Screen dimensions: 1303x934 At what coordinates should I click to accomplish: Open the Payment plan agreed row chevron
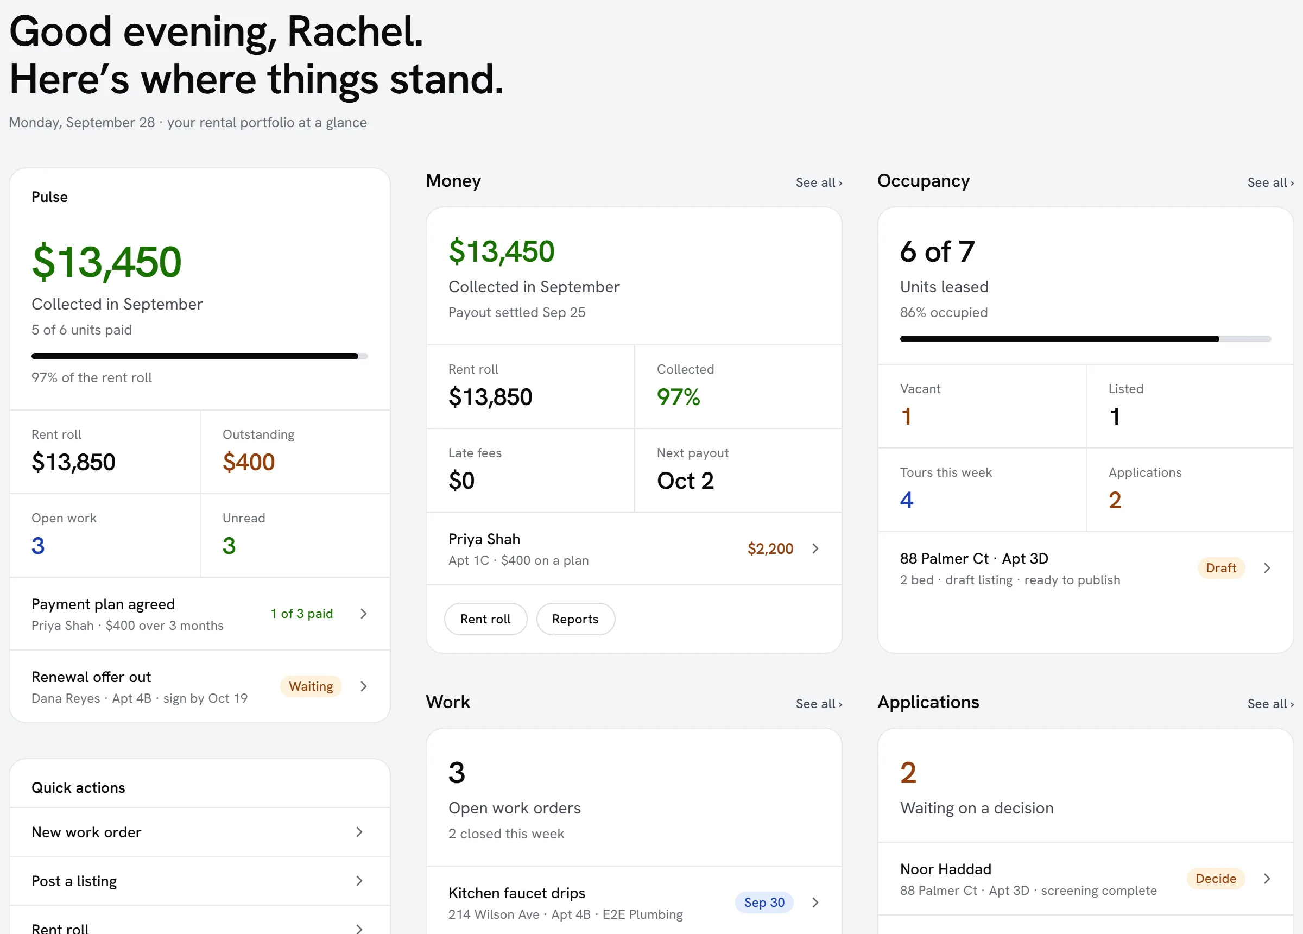tap(363, 613)
